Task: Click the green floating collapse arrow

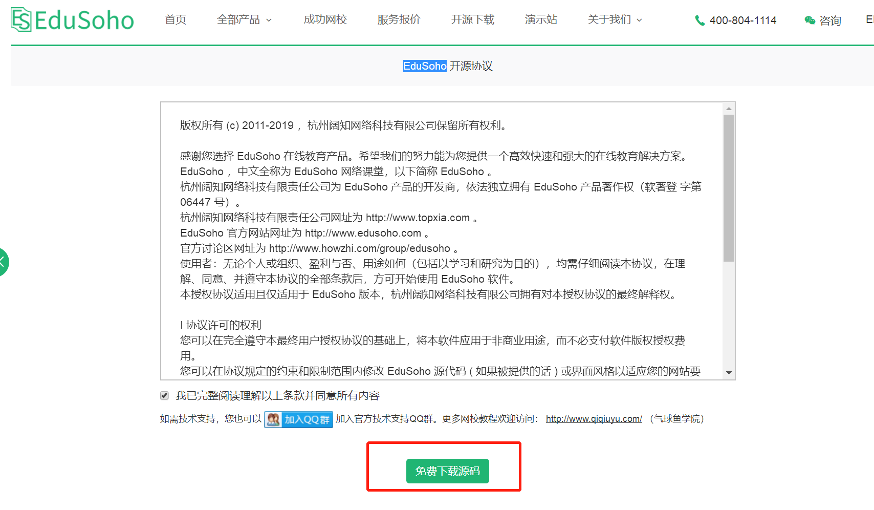Action: 3,262
